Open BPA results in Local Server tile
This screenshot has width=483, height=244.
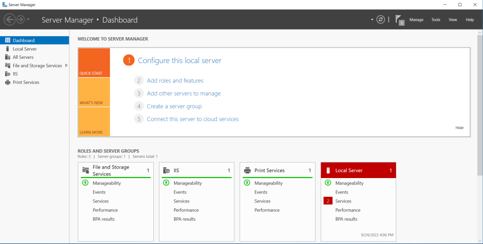(x=346, y=219)
